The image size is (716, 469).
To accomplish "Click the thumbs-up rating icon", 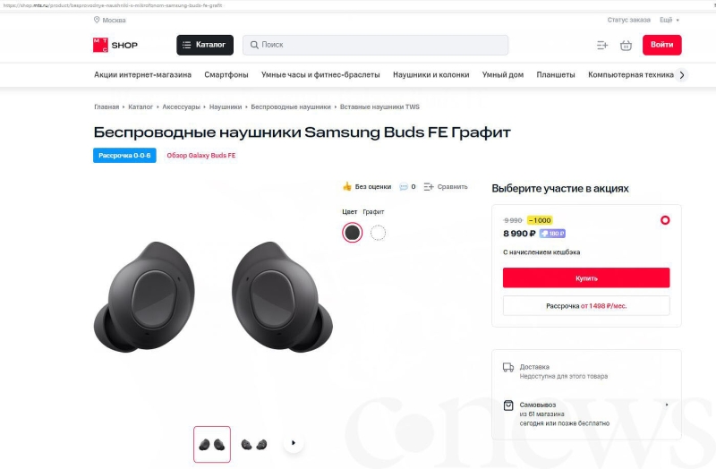I will click(x=347, y=186).
